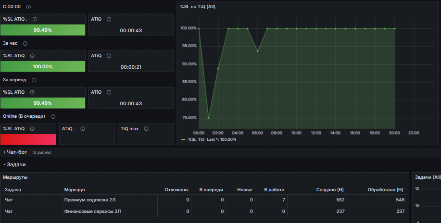
Task: Click info icon on Online row's ATiQ panel
Action: [82, 129]
